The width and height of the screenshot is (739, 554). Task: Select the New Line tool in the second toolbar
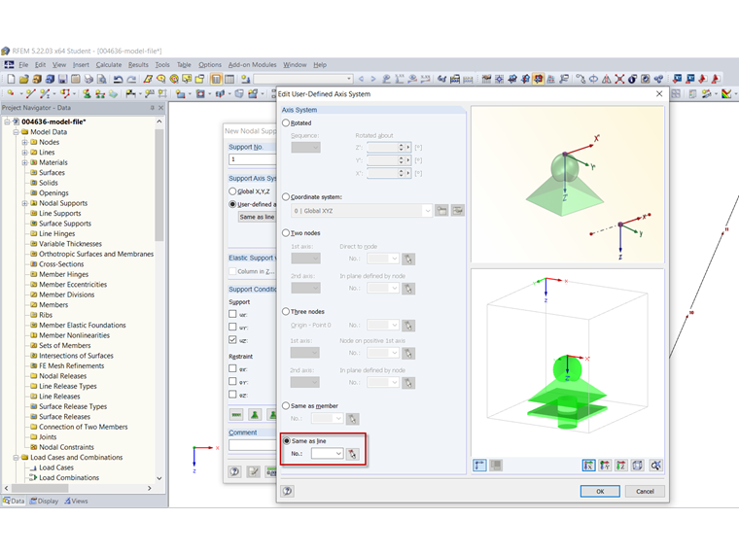tap(31, 93)
